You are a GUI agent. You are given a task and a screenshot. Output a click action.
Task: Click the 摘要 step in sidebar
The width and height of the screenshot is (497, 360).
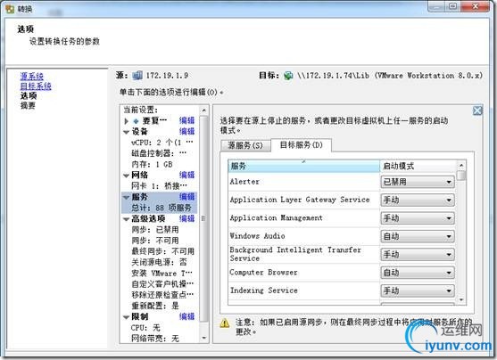28,105
